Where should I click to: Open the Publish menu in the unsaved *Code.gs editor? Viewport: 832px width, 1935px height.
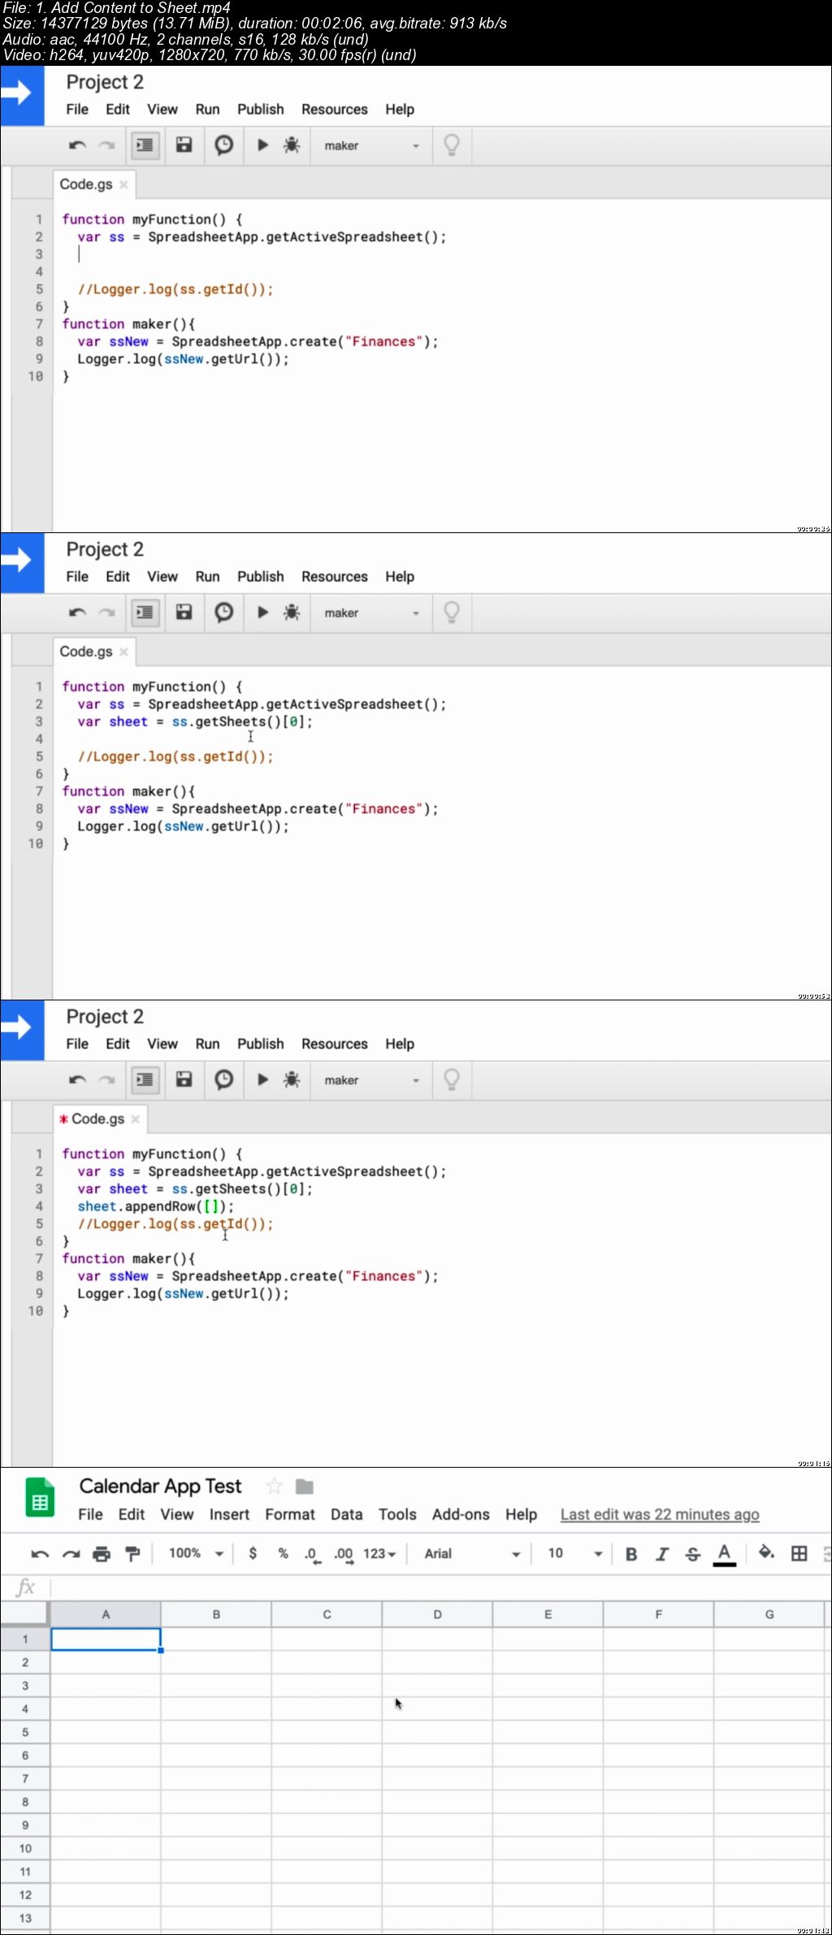260,1043
